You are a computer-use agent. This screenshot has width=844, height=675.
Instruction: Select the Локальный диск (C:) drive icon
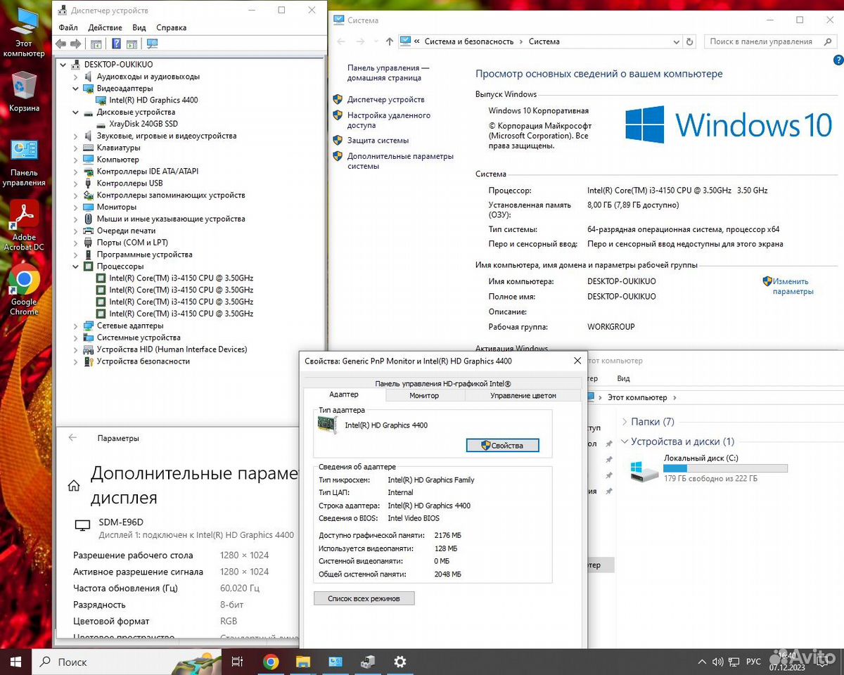pos(644,470)
